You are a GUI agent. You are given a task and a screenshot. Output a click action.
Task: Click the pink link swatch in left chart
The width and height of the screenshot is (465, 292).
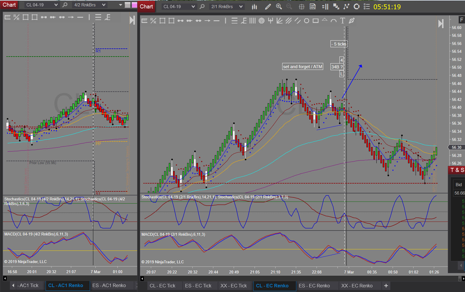pos(134,5)
